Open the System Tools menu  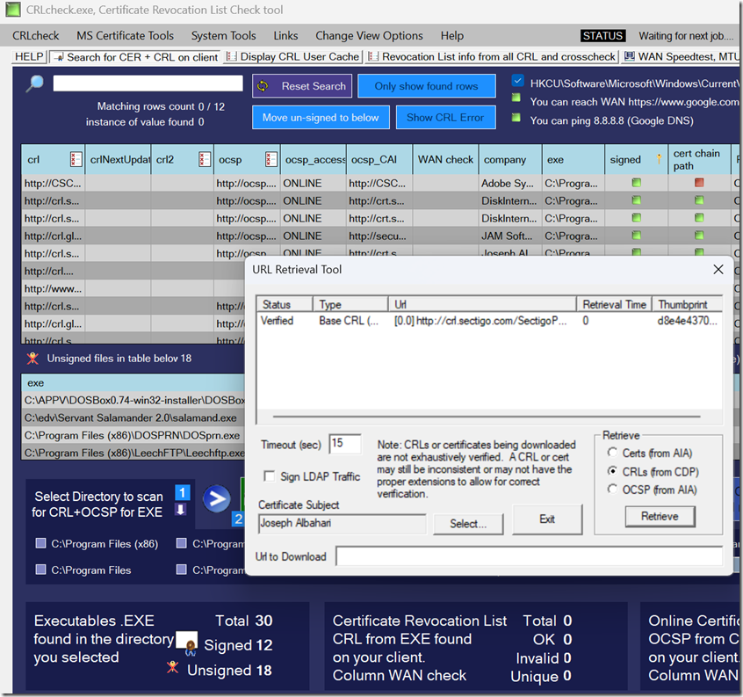click(x=223, y=36)
